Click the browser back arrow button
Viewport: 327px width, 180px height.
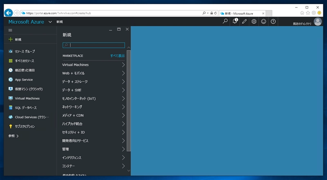9,13
